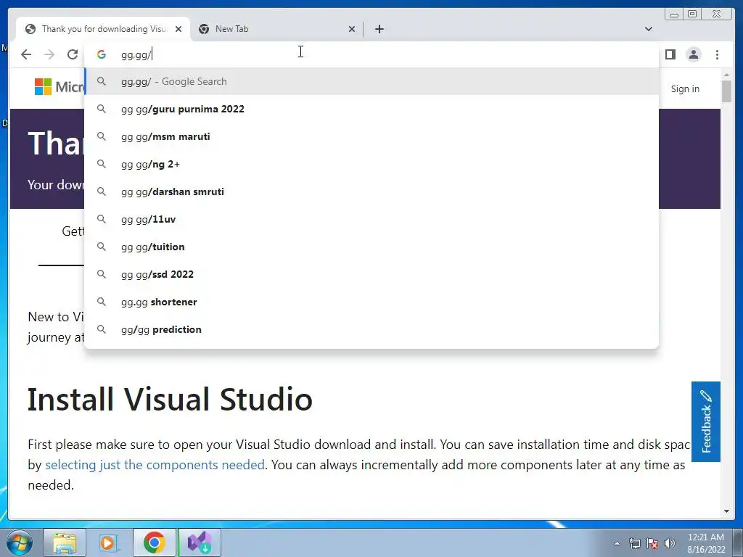Click Chrome icon in taskbar
The height and width of the screenshot is (557, 743).
[x=154, y=542]
